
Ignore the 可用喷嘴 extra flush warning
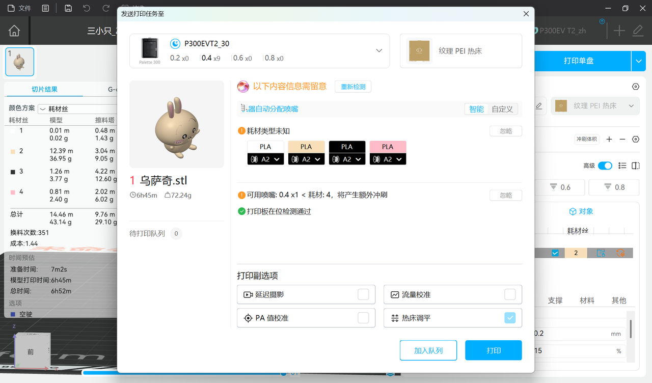pos(506,195)
